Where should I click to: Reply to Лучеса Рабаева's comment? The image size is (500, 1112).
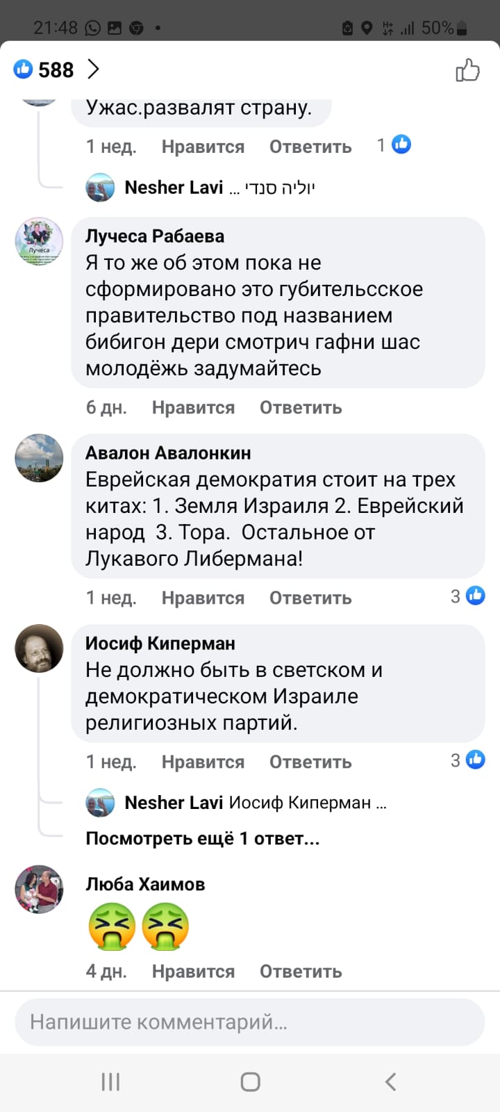pos(301,407)
